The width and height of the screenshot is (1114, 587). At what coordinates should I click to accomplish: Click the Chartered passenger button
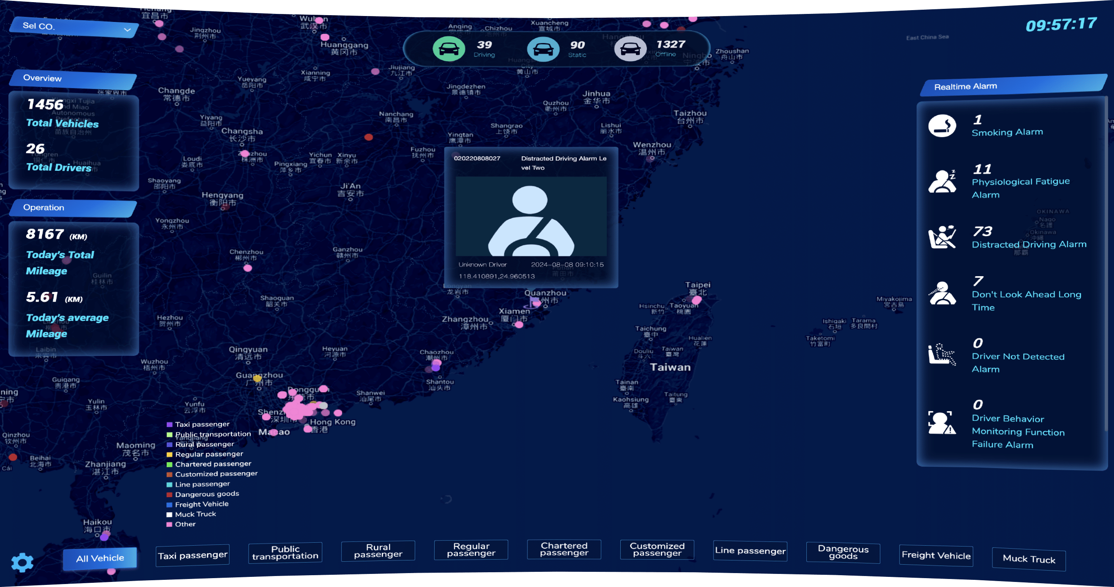click(564, 549)
